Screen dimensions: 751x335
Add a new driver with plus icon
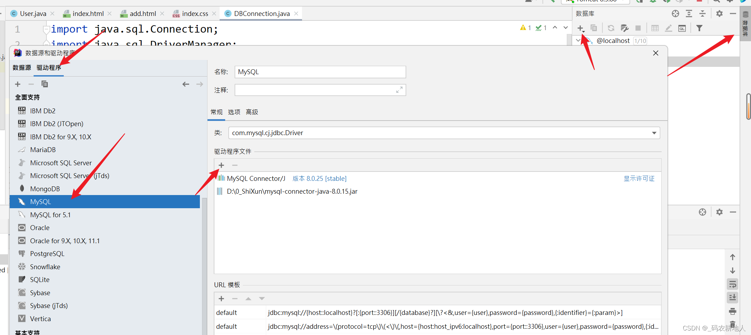18,84
